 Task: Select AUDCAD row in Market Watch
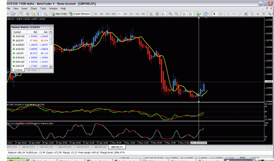click(30, 36)
